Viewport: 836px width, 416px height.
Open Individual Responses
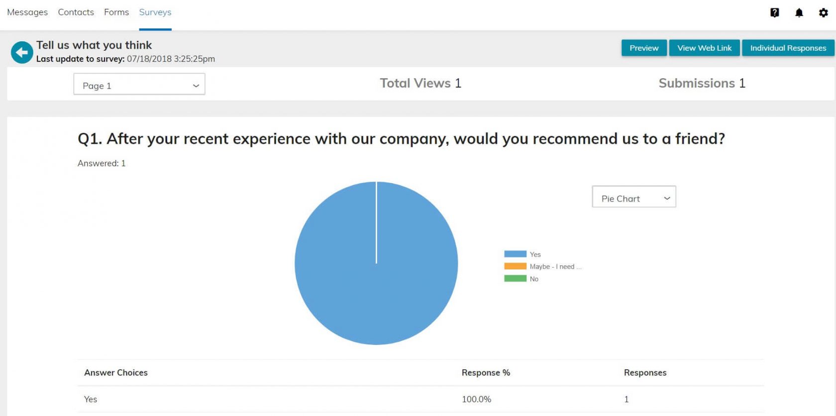(x=788, y=48)
